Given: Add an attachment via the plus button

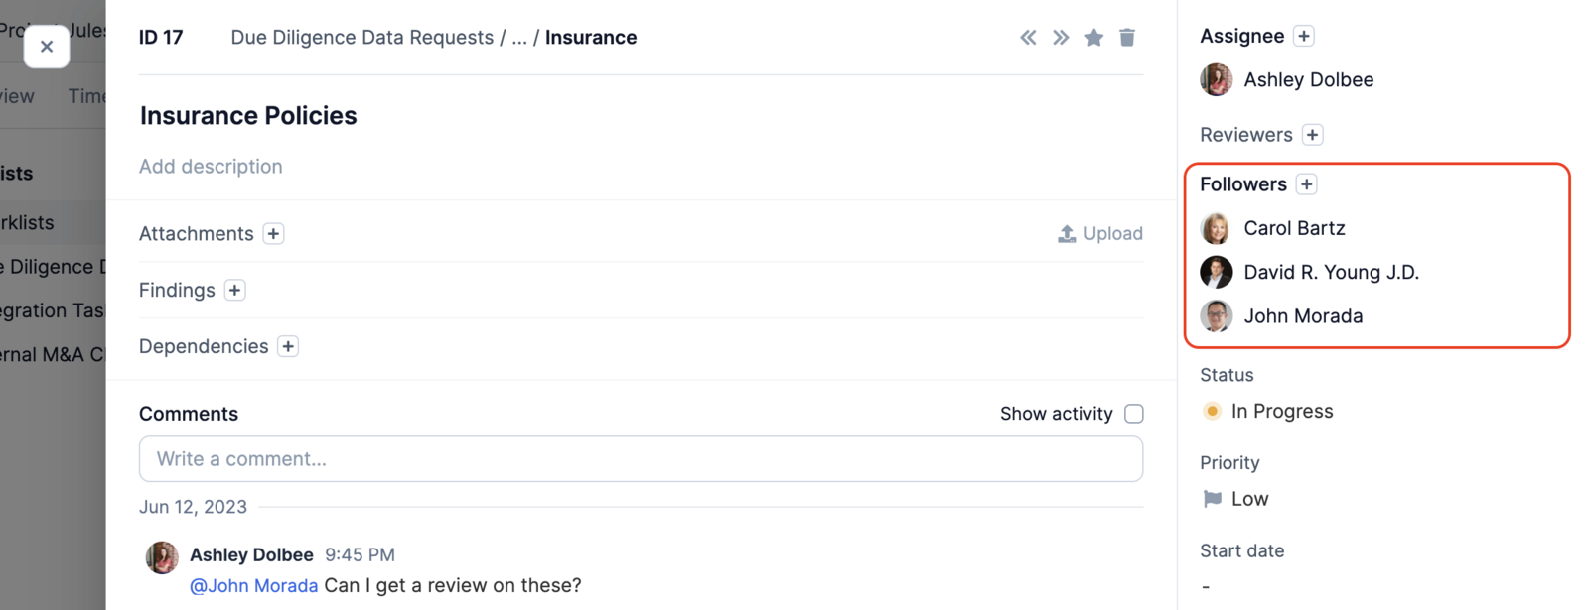Looking at the screenshot, I should pyautogui.click(x=273, y=234).
